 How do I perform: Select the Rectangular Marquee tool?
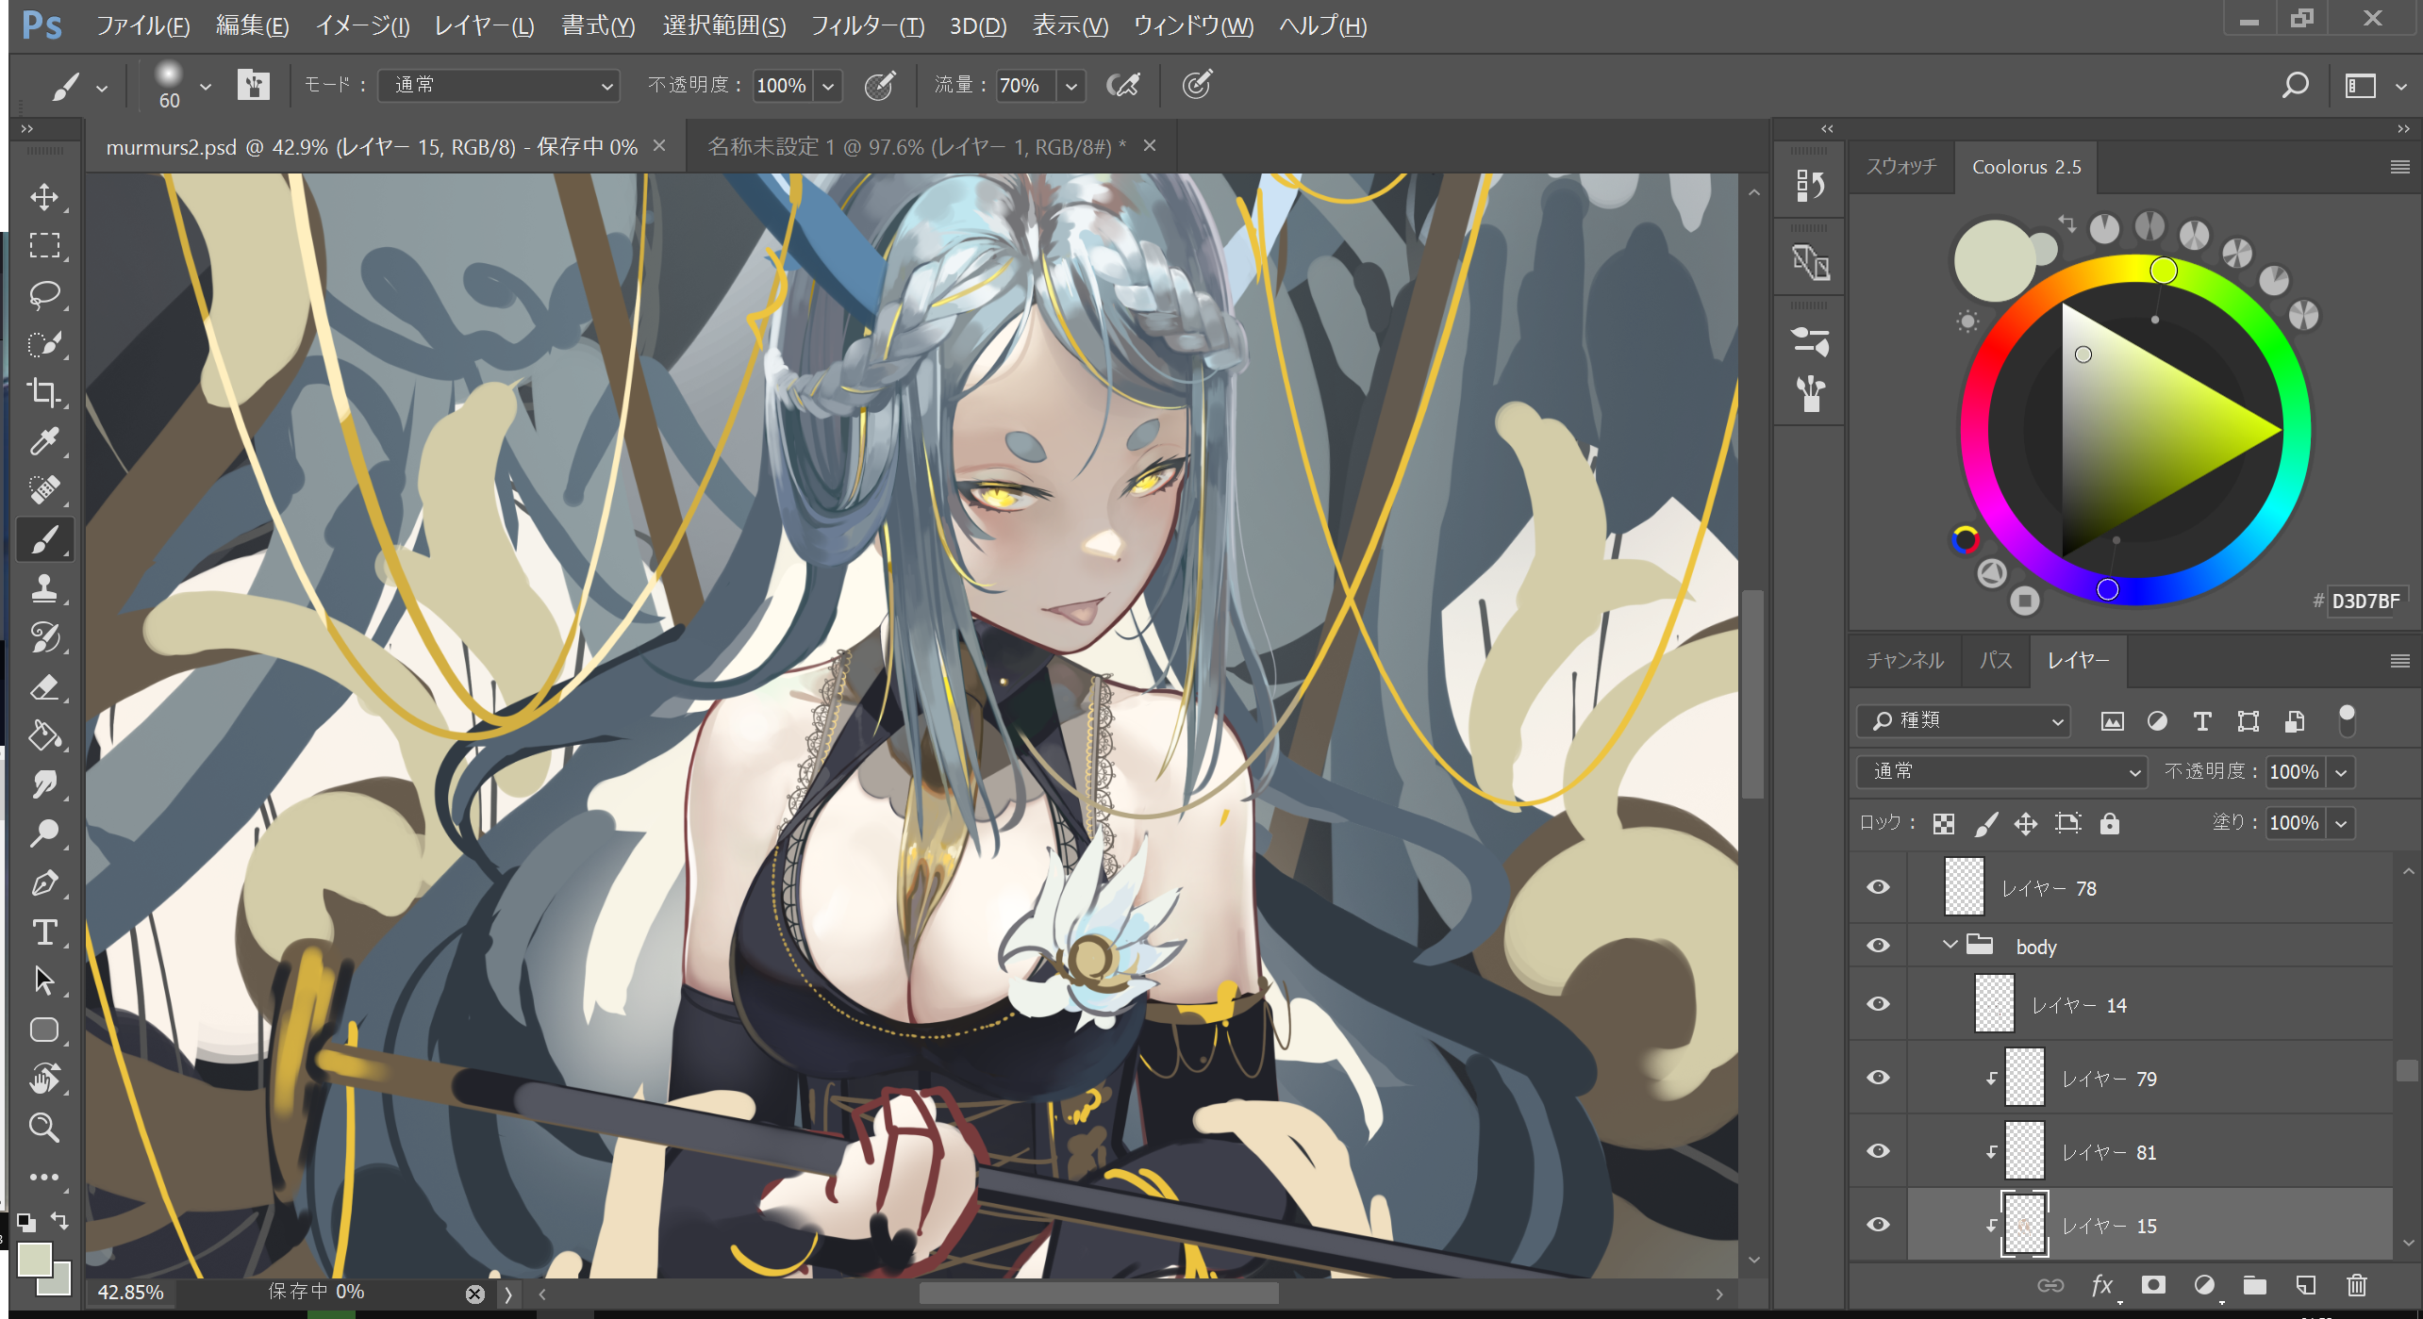coord(43,245)
